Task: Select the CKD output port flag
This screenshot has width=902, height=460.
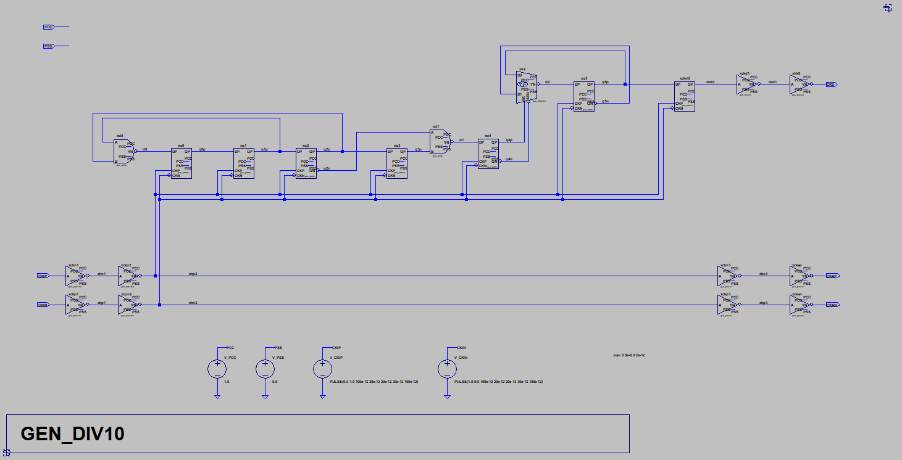Action: point(832,84)
